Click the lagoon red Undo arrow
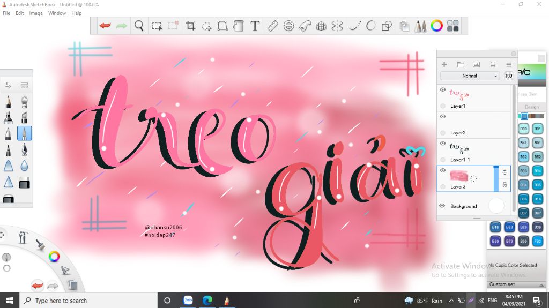 click(x=37, y=286)
